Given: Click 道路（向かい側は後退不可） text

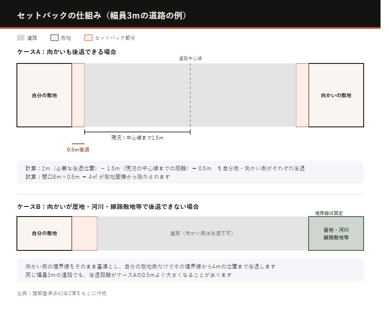Looking at the screenshot, I should tap(201, 233).
